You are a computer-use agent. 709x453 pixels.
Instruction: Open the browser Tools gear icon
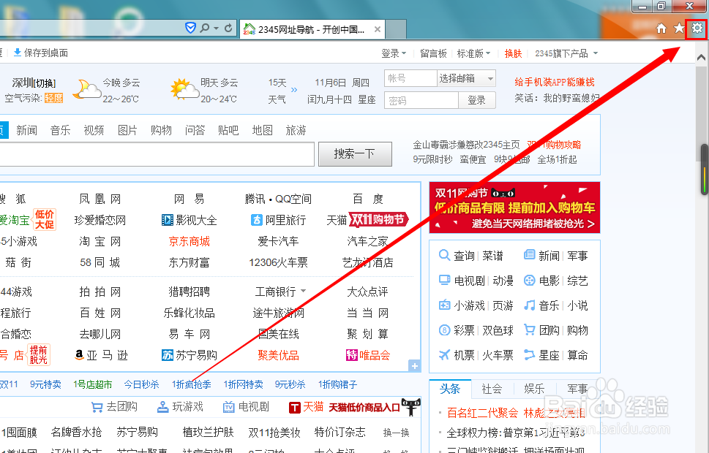click(697, 28)
